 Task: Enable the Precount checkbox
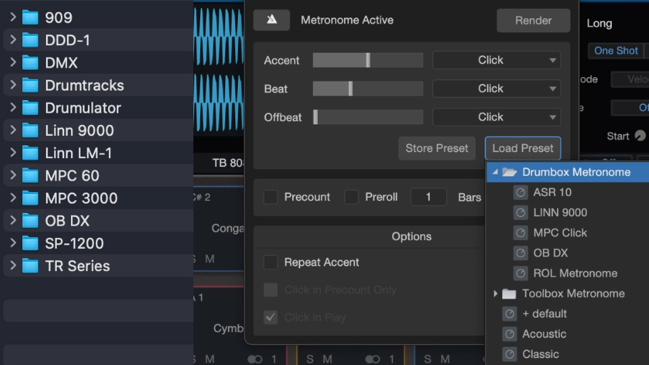coord(270,197)
